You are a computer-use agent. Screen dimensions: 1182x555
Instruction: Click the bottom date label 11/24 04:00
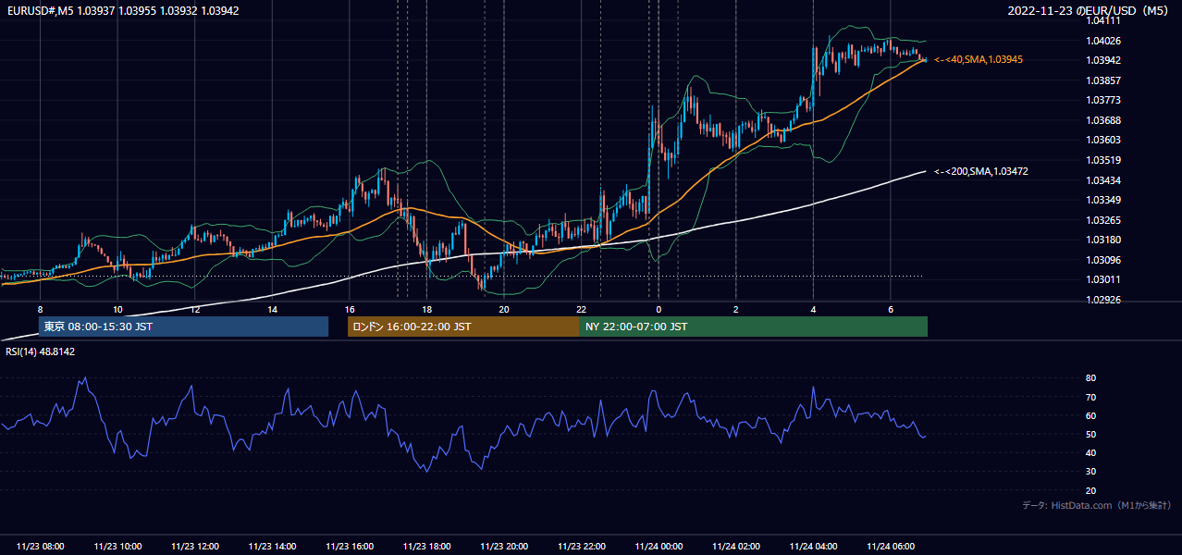[x=813, y=547]
